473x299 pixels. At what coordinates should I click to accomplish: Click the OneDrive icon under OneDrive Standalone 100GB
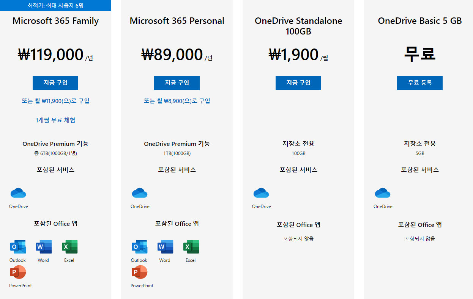261,193
